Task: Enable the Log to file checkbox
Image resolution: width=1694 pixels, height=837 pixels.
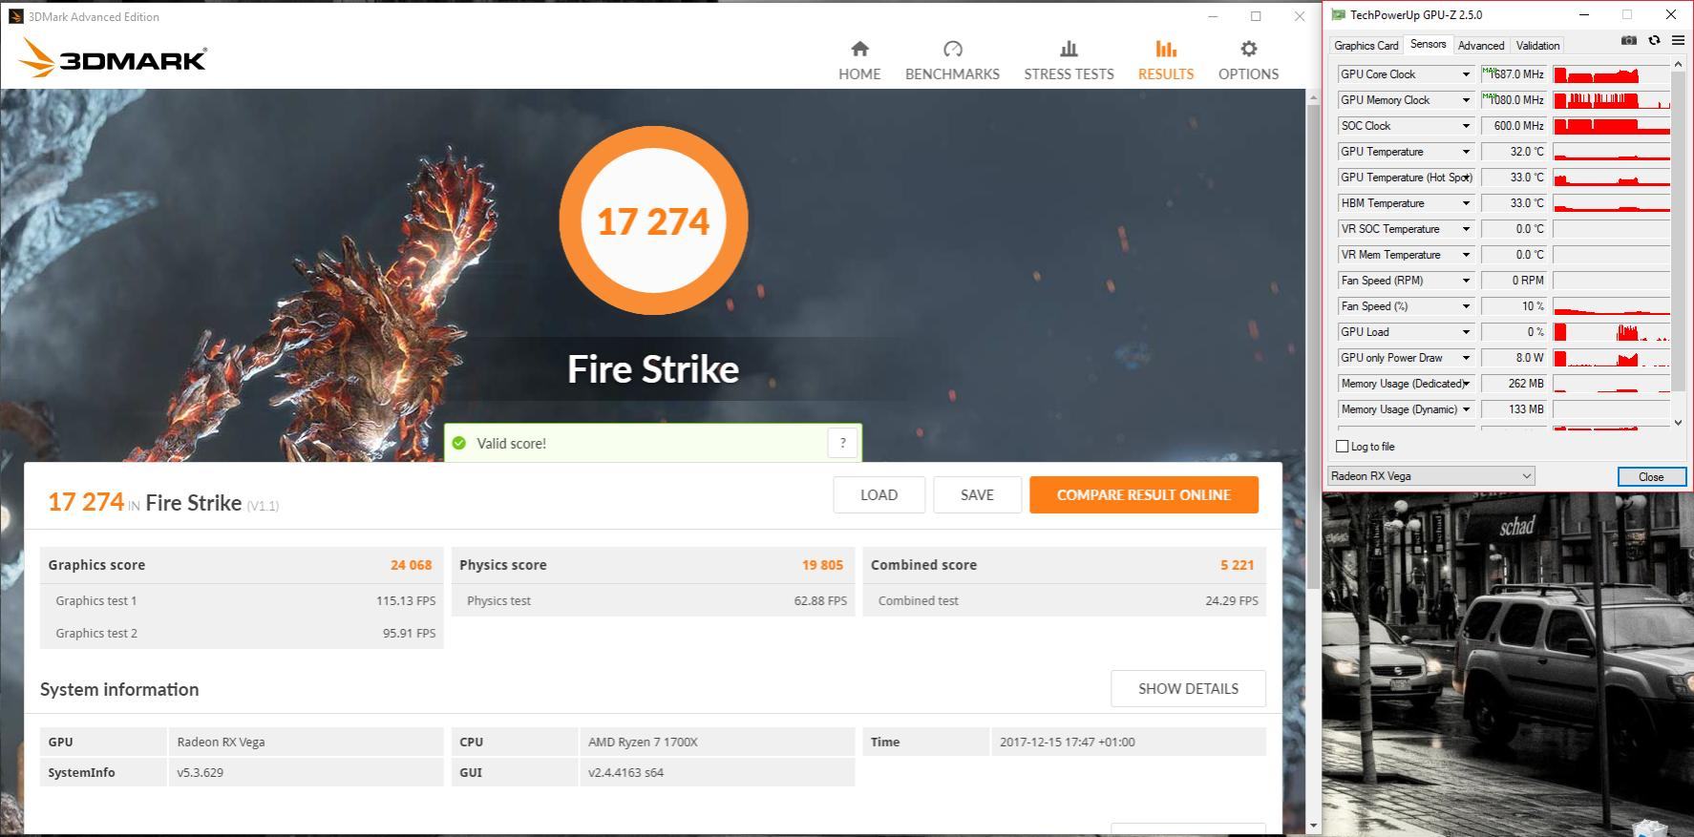Action: (x=1342, y=446)
